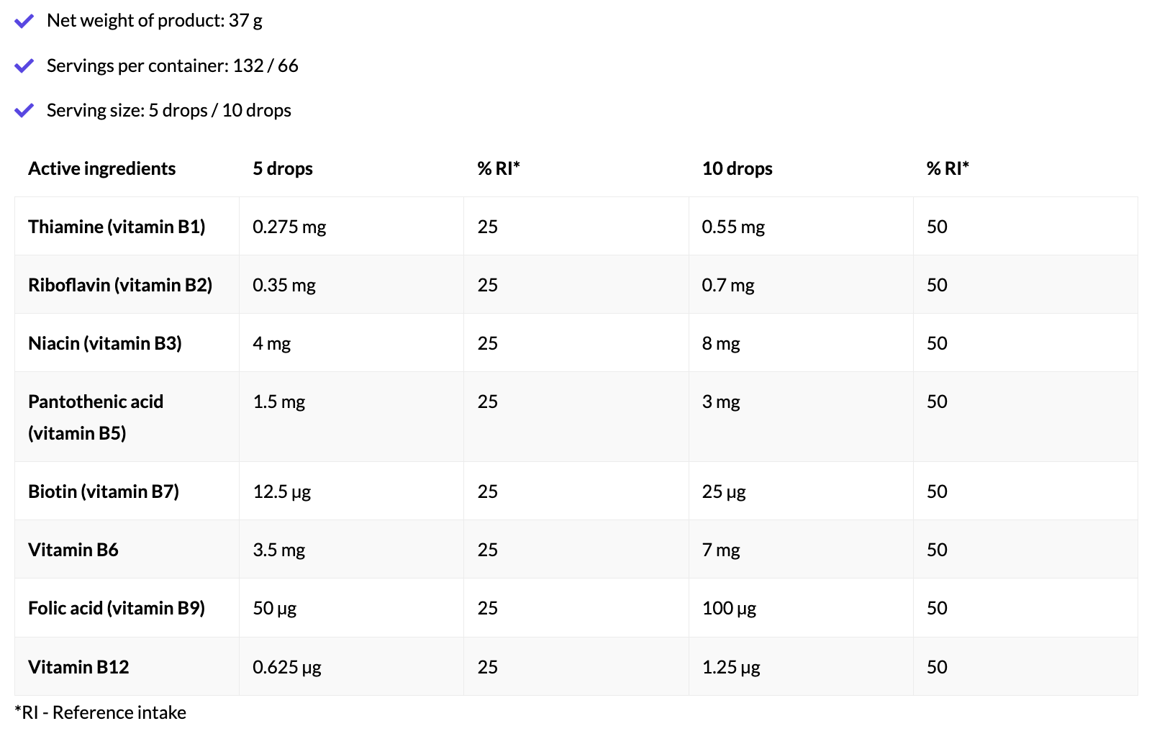Select the Vitamin B12 row label
1157x744 pixels.
[78, 667]
